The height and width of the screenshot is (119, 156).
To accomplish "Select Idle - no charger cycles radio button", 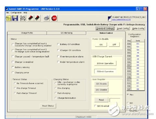I will tap(56, 83).
